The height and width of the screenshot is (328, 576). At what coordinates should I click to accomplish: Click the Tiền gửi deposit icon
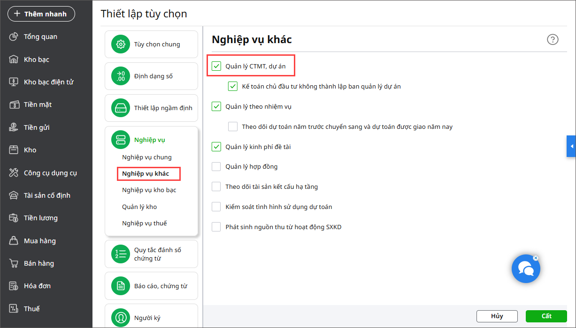(x=14, y=127)
